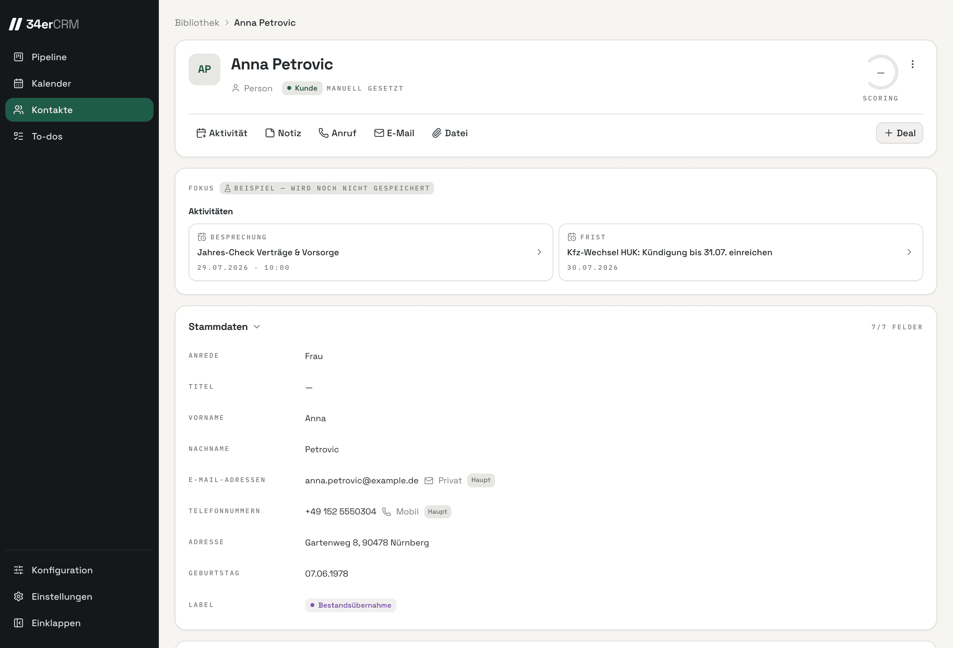Click the date 30.07.2026
The height and width of the screenshot is (648, 953).
[593, 267]
